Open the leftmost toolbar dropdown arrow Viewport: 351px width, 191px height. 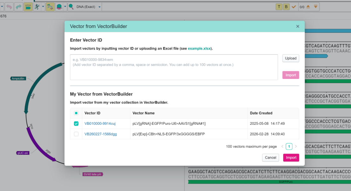click(x=2, y=7)
